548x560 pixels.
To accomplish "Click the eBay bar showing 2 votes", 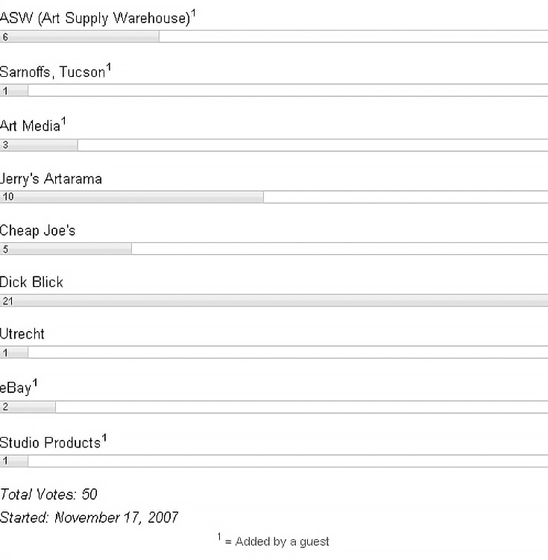I will [28, 407].
